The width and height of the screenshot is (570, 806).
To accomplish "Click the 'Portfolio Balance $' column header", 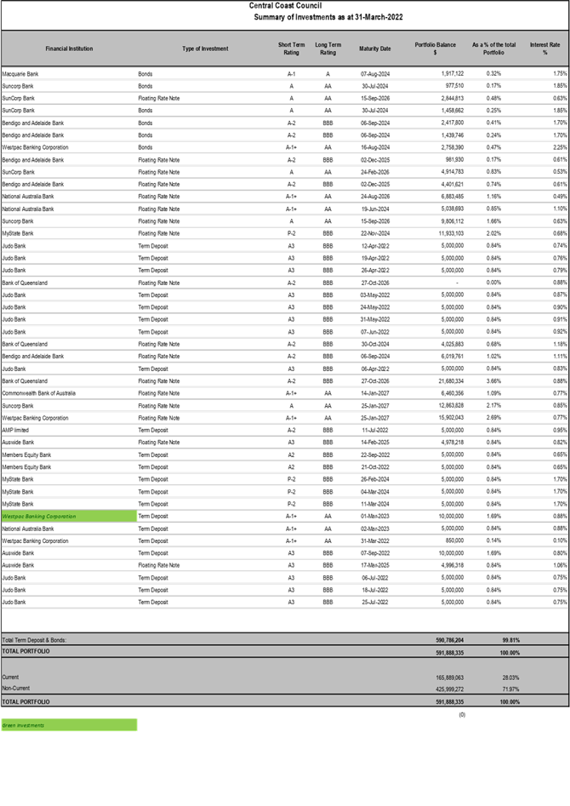I will (x=436, y=49).
